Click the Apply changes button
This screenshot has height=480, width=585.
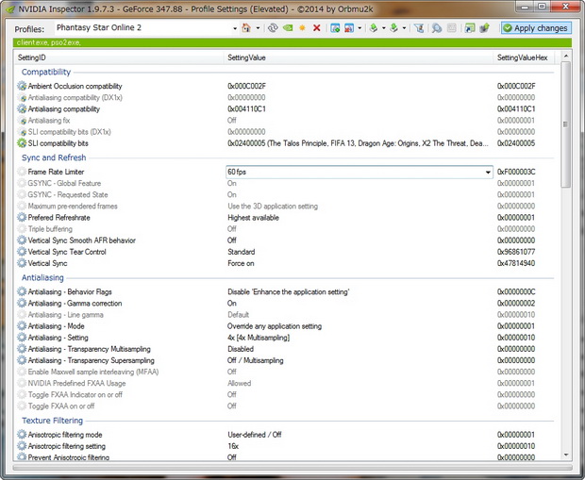point(536,28)
